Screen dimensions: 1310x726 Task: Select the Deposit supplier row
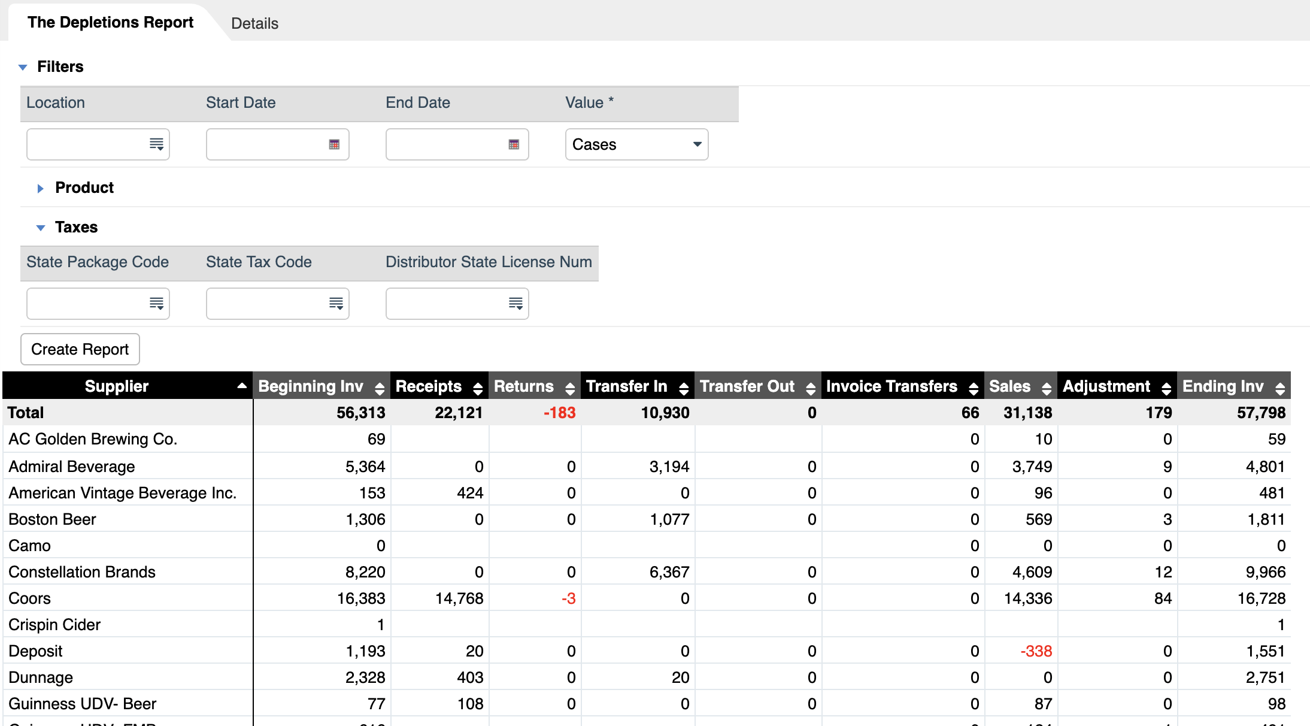pos(647,651)
